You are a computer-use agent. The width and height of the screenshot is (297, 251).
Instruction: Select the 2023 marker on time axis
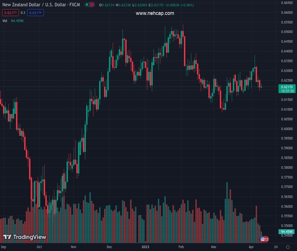coord(145,247)
